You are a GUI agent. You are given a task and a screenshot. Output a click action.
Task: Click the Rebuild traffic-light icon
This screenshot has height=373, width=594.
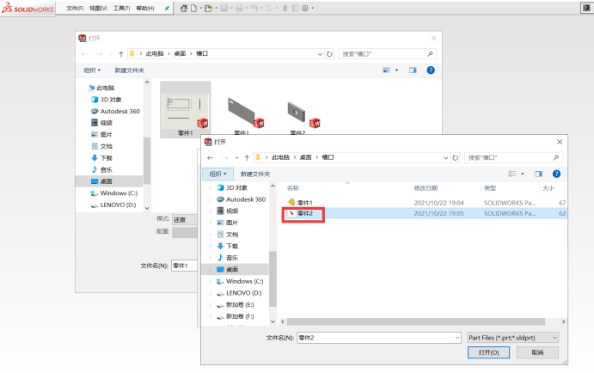pos(285,8)
